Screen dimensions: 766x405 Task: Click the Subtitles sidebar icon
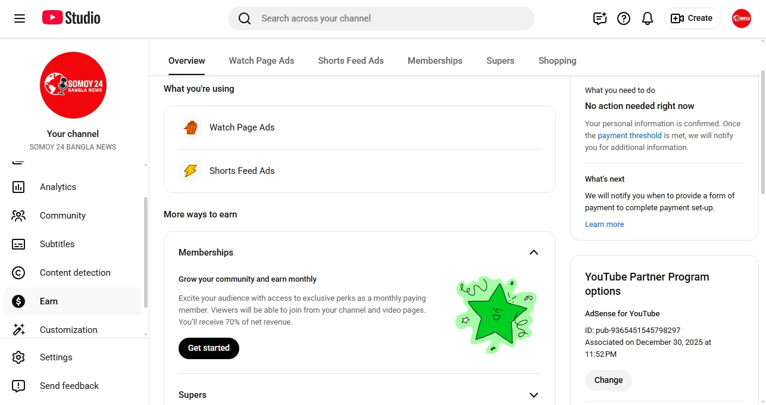tap(18, 244)
